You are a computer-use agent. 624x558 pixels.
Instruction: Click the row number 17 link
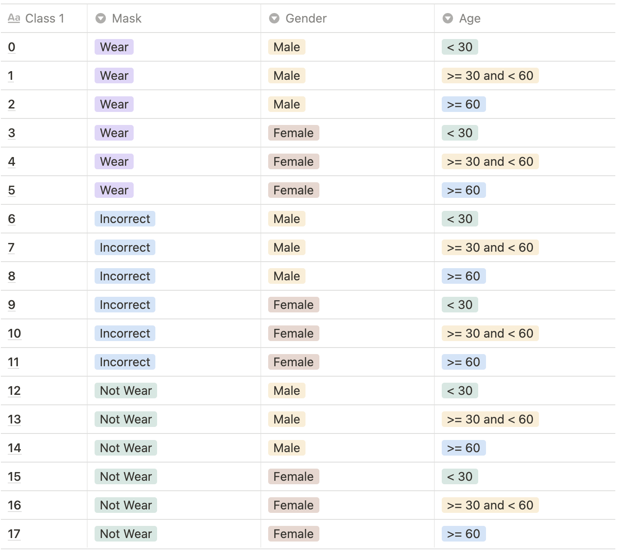(x=14, y=534)
